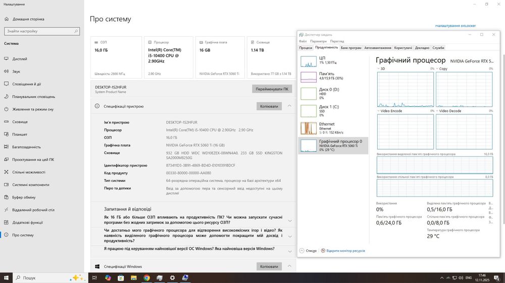This screenshot has width=505, height=283.
Task: Switch to the Процеси tab
Action: (x=306, y=47)
